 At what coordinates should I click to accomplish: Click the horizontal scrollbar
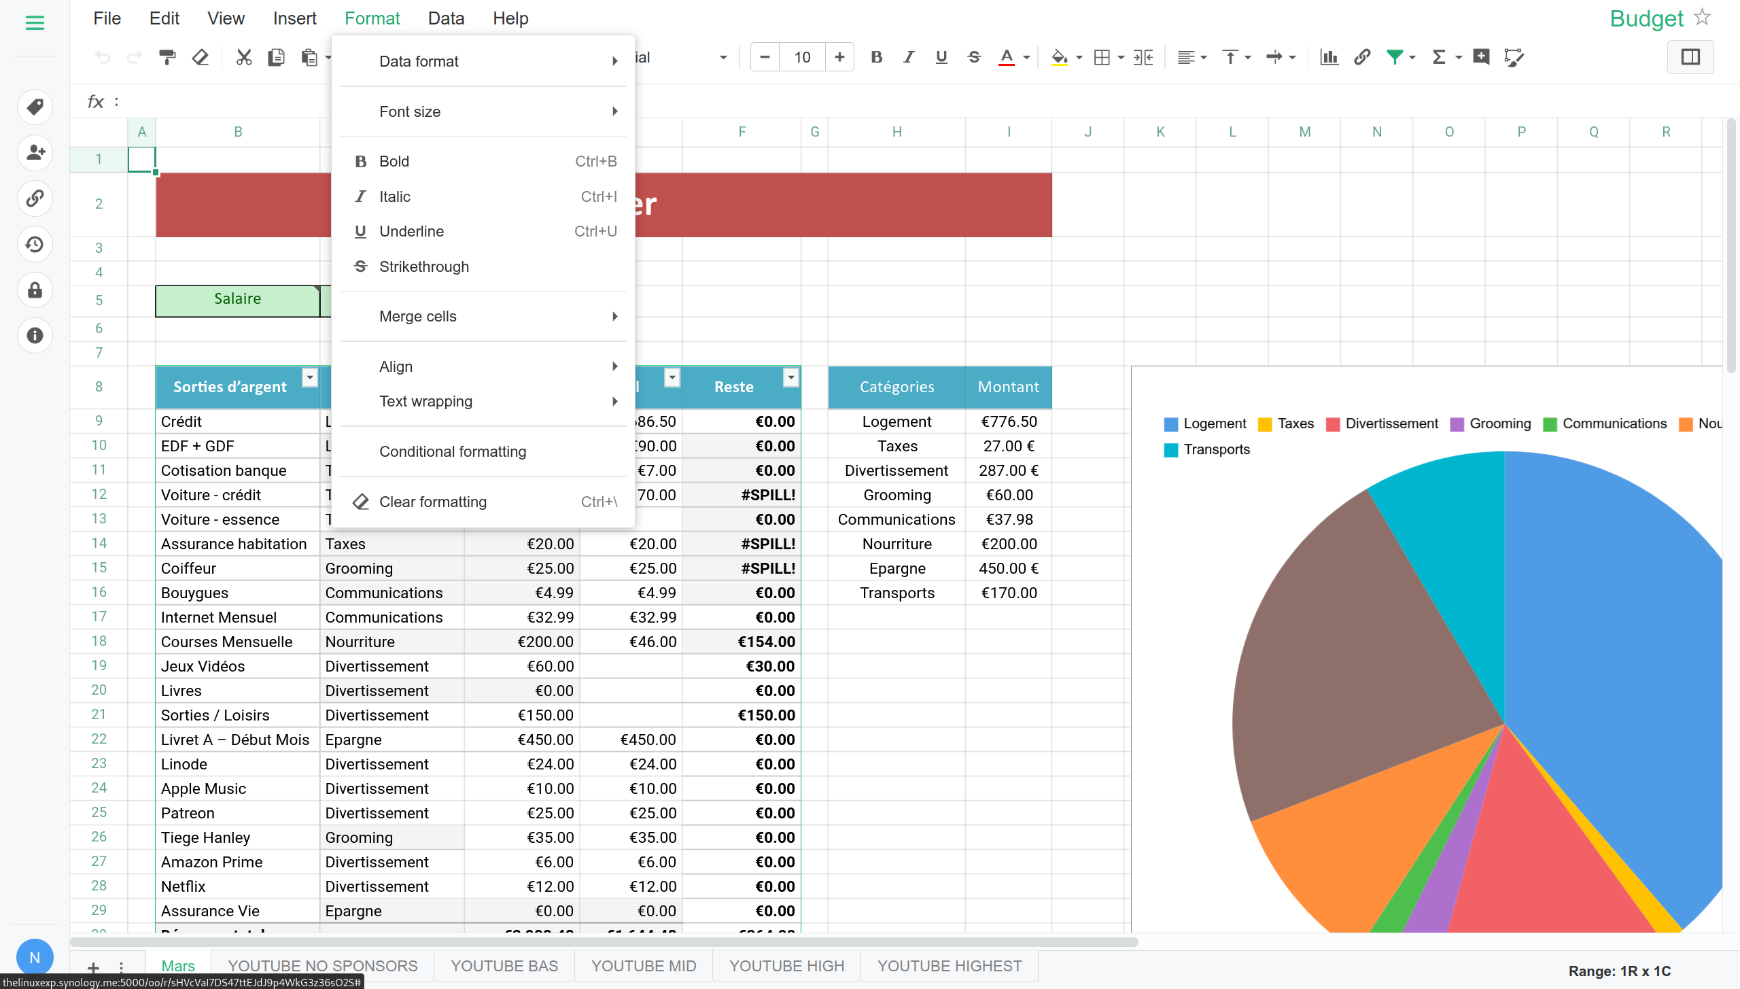604,941
